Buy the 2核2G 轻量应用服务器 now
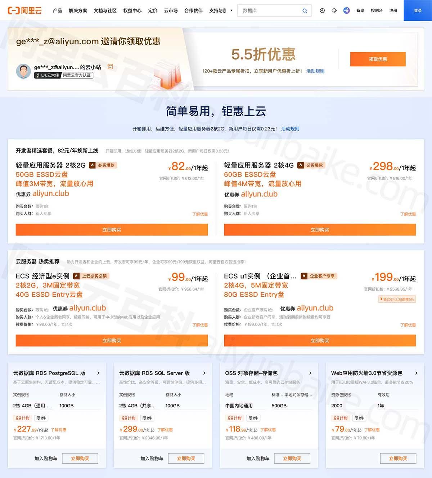 [112, 230]
